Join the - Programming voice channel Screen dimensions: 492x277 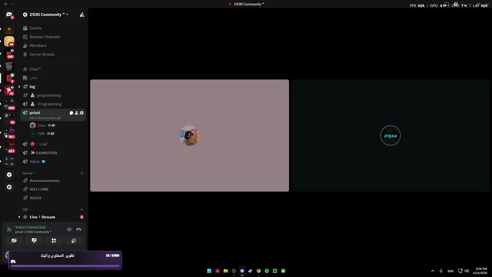pos(53,104)
